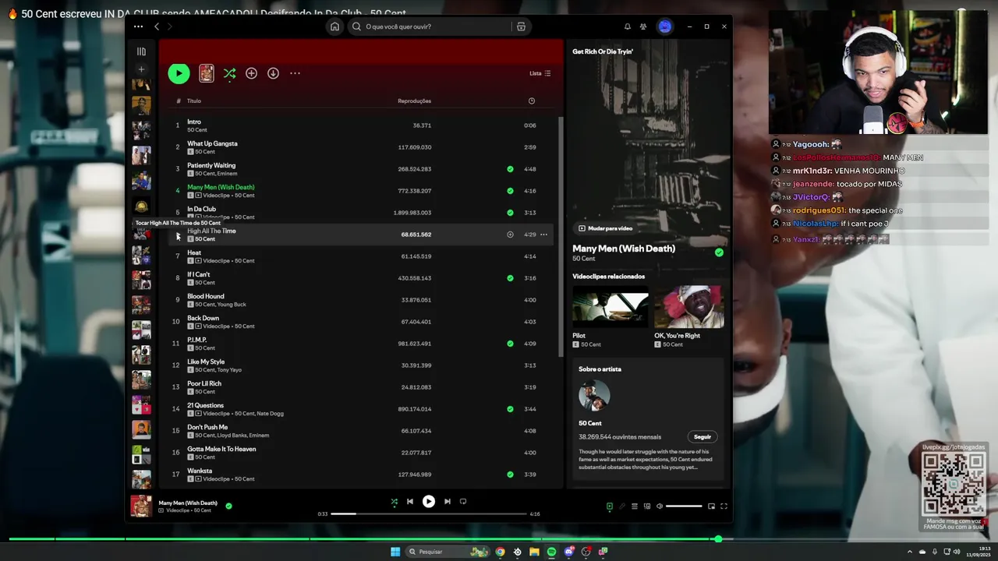Click the create playlist plus icon in sidebar
The image size is (998, 561).
pos(141,69)
